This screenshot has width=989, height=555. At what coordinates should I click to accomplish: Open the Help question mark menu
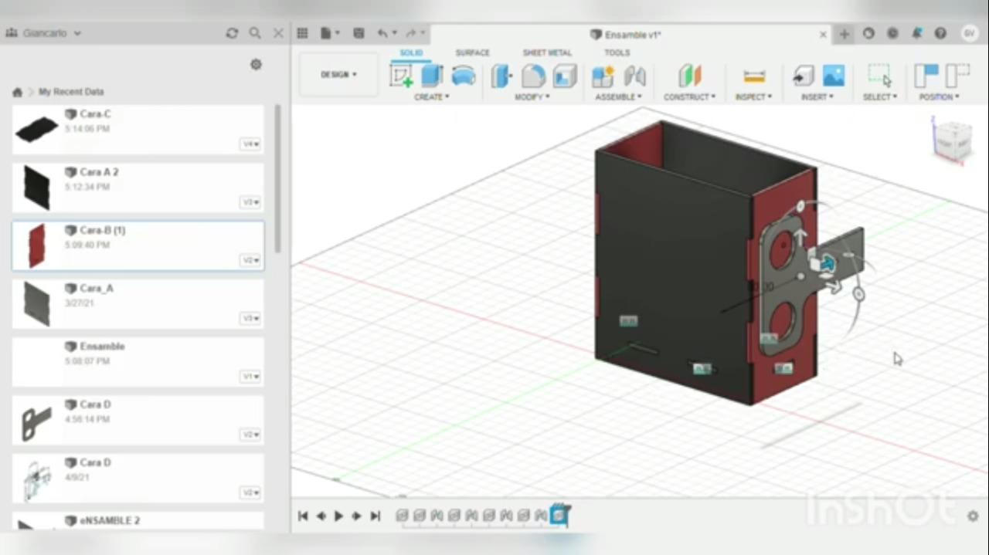click(x=940, y=33)
